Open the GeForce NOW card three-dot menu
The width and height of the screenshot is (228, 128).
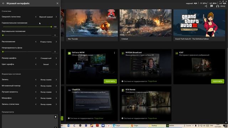tap(114, 53)
